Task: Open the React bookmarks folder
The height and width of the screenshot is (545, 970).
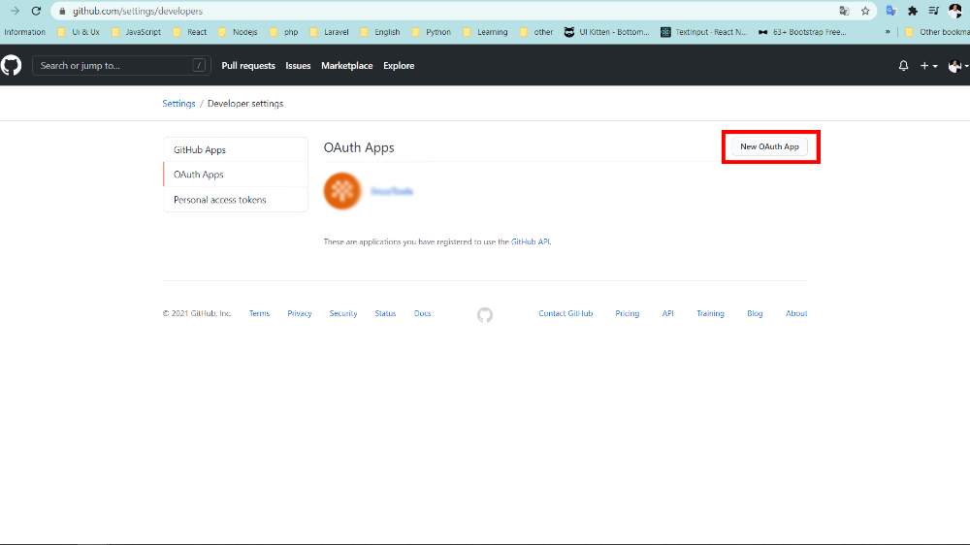Action: click(190, 32)
